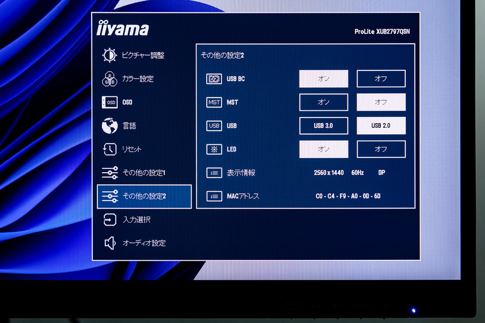485x323 pixels.
Task: Set MST to オフ
Action: pos(381,102)
